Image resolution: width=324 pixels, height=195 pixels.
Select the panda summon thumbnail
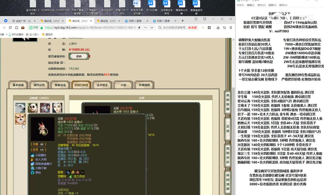pyautogui.click(x=33, y=108)
